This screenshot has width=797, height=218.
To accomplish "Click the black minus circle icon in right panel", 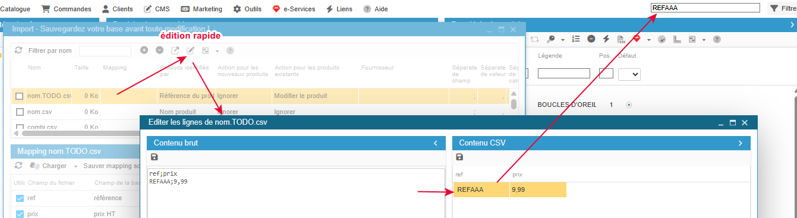I will coord(591,39).
